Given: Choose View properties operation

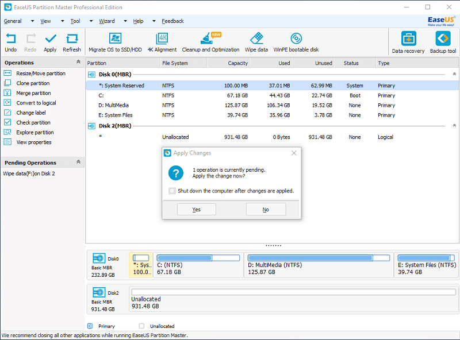Looking at the screenshot, I should click(34, 142).
